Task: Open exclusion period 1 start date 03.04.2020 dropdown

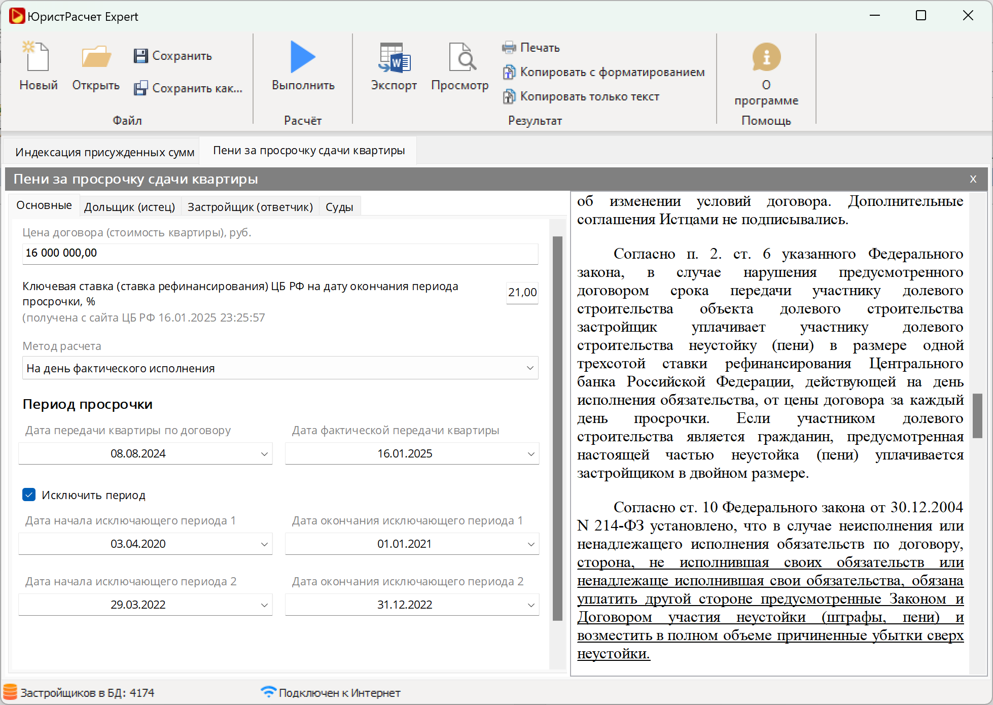Action: 146,544
